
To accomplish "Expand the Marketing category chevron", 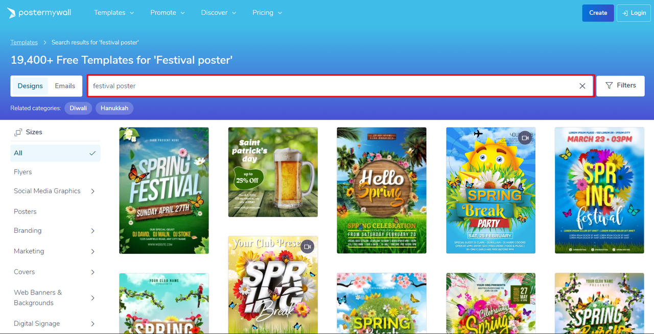I will (92, 251).
